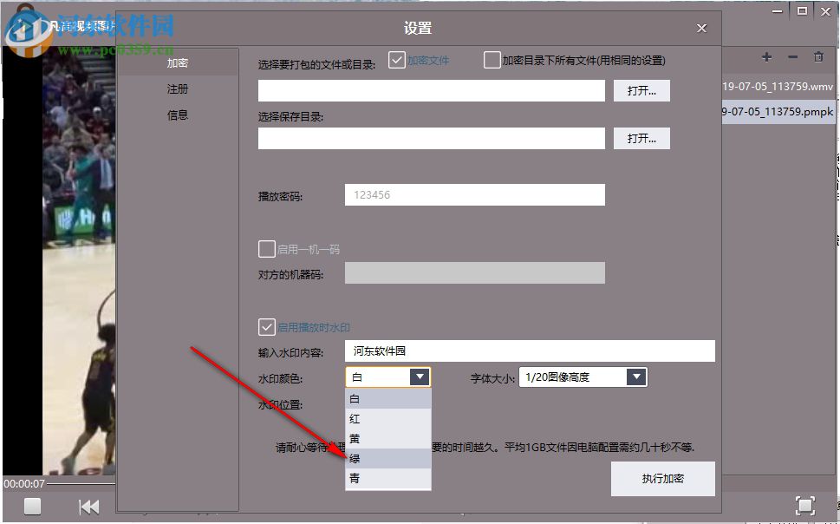The image size is (840, 524).
Task: Click the remove file minus icon
Action: click(792, 56)
